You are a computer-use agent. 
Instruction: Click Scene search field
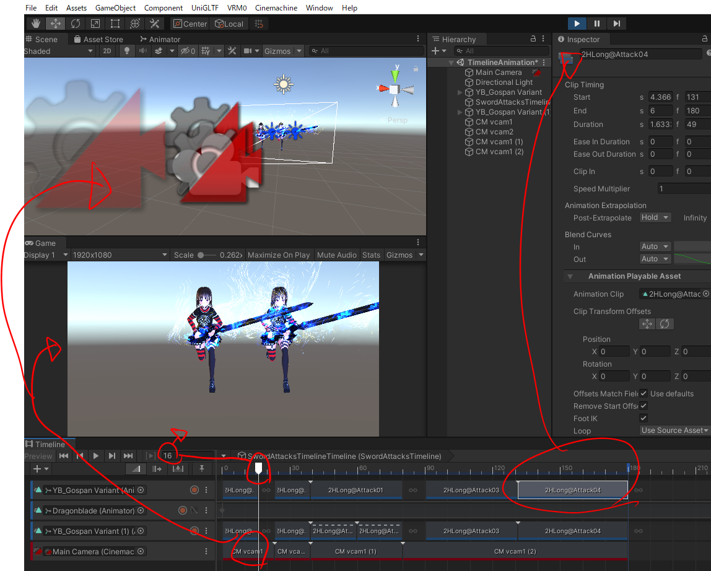367,51
